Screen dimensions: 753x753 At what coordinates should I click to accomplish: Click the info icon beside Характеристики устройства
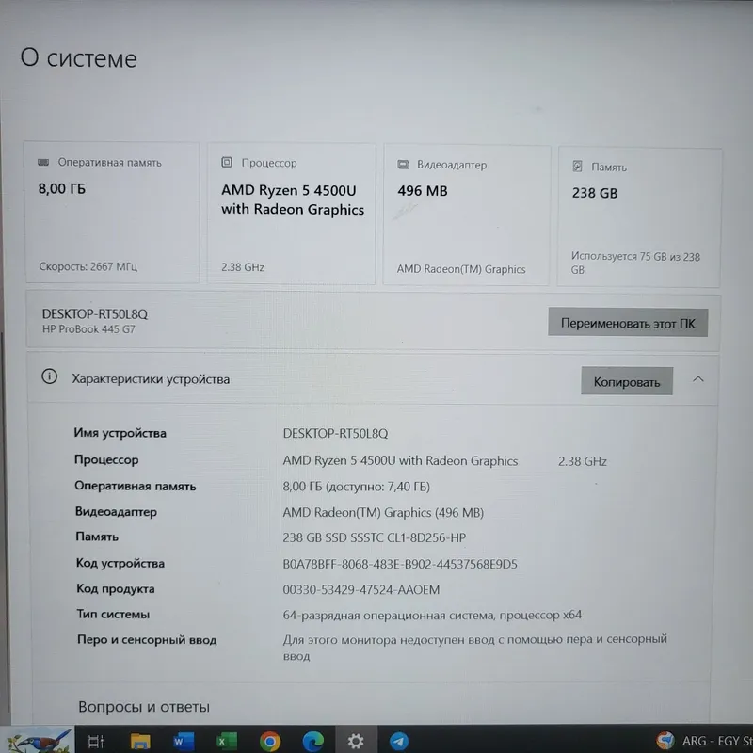pos(50,376)
